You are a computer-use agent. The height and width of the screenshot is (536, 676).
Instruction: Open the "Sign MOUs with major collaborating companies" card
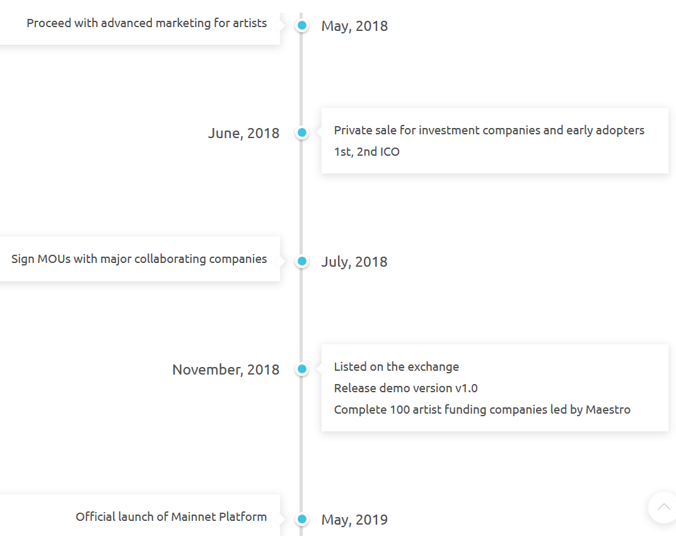coord(139,259)
